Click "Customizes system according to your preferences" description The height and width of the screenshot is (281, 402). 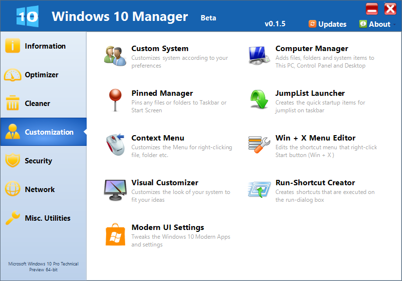[180, 62]
